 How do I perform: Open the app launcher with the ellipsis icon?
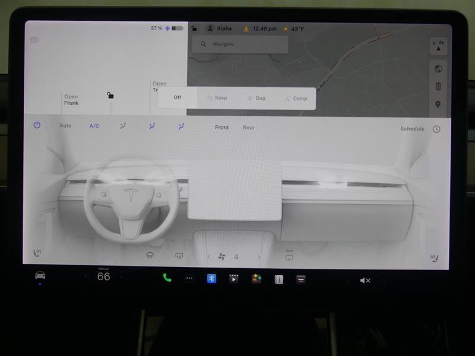click(x=189, y=278)
